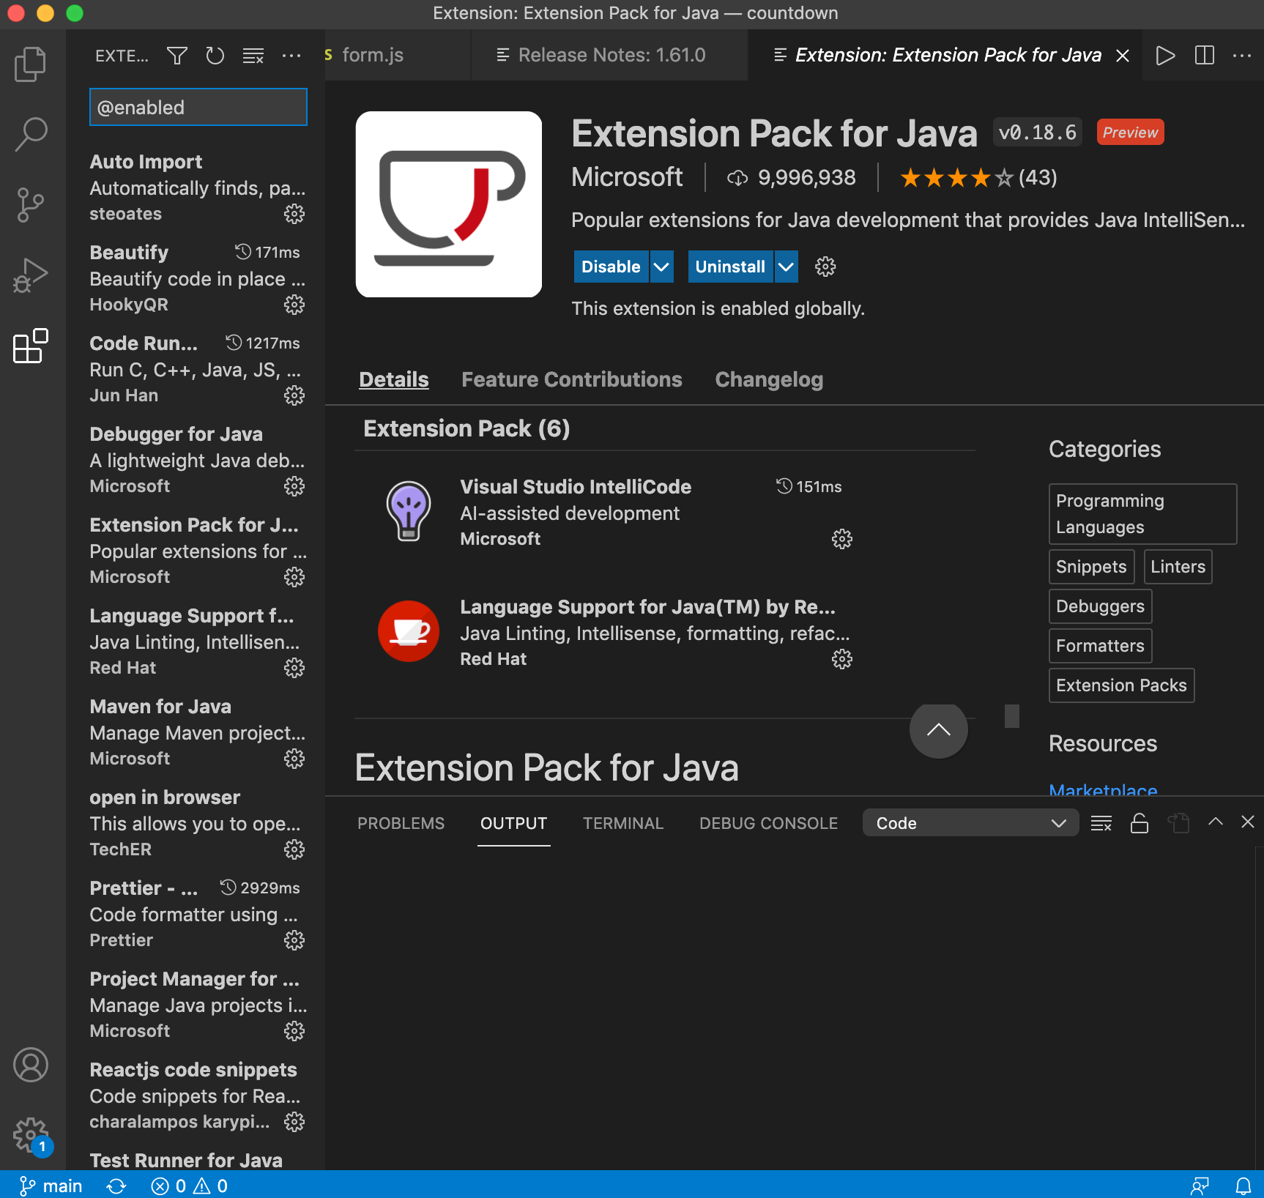1264x1198 pixels.
Task: Click the main branch in the status bar
Action: tap(51, 1186)
